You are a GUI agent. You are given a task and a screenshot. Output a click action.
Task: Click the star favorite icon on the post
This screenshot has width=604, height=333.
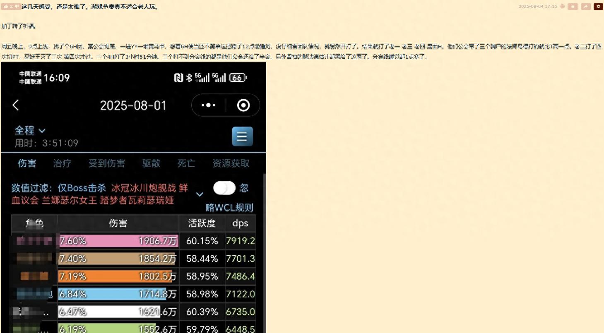573,6
